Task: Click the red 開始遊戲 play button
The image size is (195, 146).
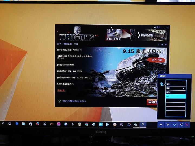Action: [x=152, y=102]
